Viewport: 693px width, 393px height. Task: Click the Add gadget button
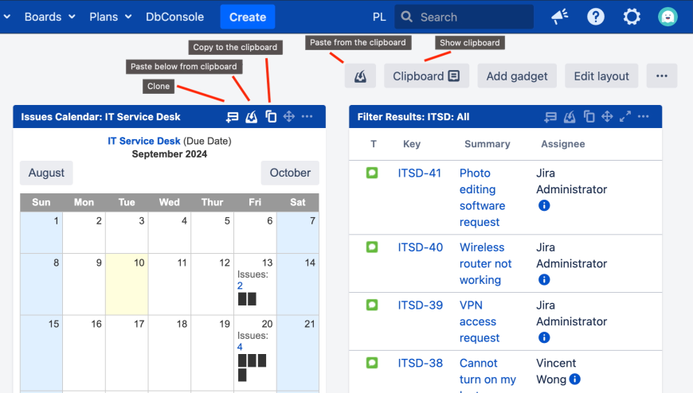click(x=517, y=76)
